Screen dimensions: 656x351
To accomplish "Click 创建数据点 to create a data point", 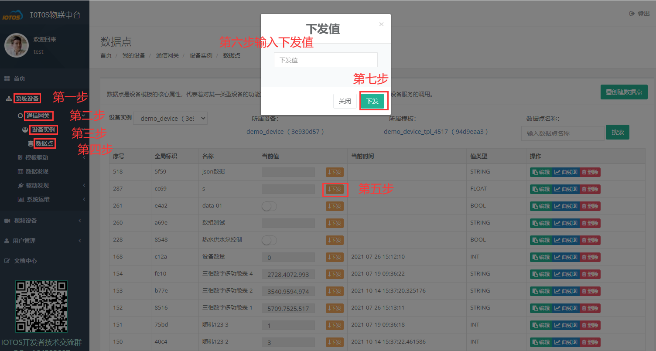I will click(x=624, y=92).
